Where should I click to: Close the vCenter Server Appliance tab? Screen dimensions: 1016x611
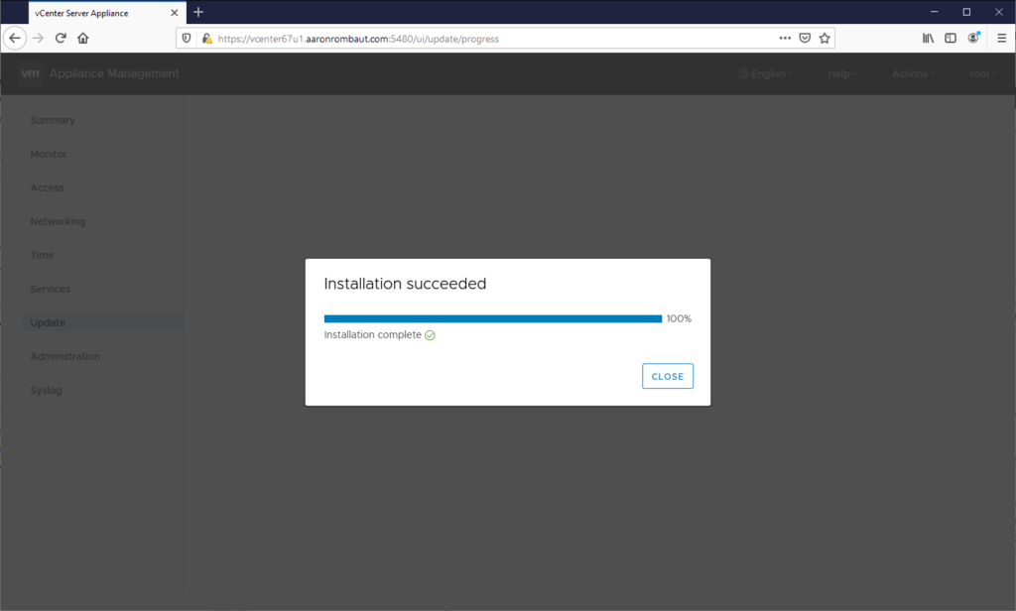coord(175,13)
